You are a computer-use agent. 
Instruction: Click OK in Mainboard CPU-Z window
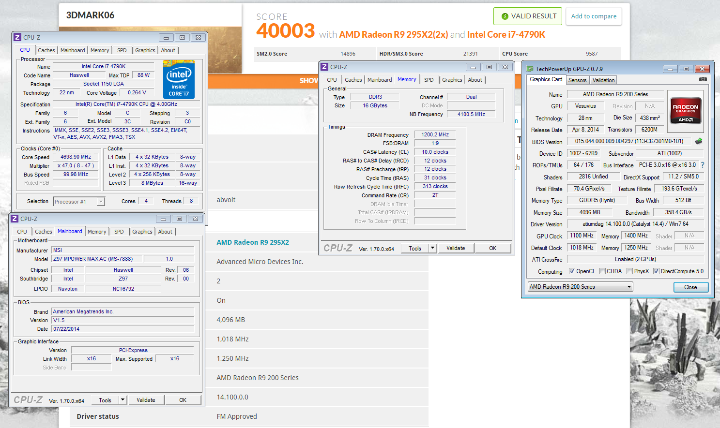tap(183, 400)
